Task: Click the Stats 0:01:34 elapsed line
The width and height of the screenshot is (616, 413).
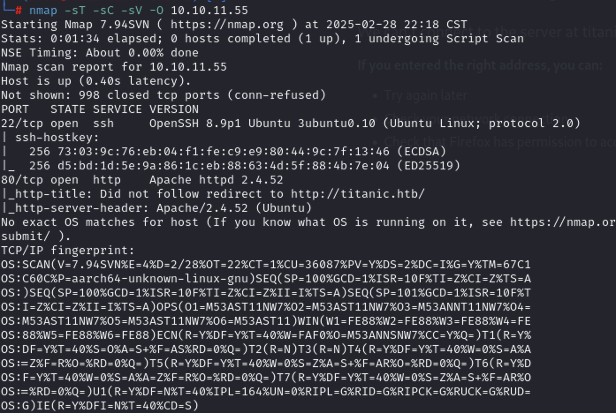Action: (262, 39)
